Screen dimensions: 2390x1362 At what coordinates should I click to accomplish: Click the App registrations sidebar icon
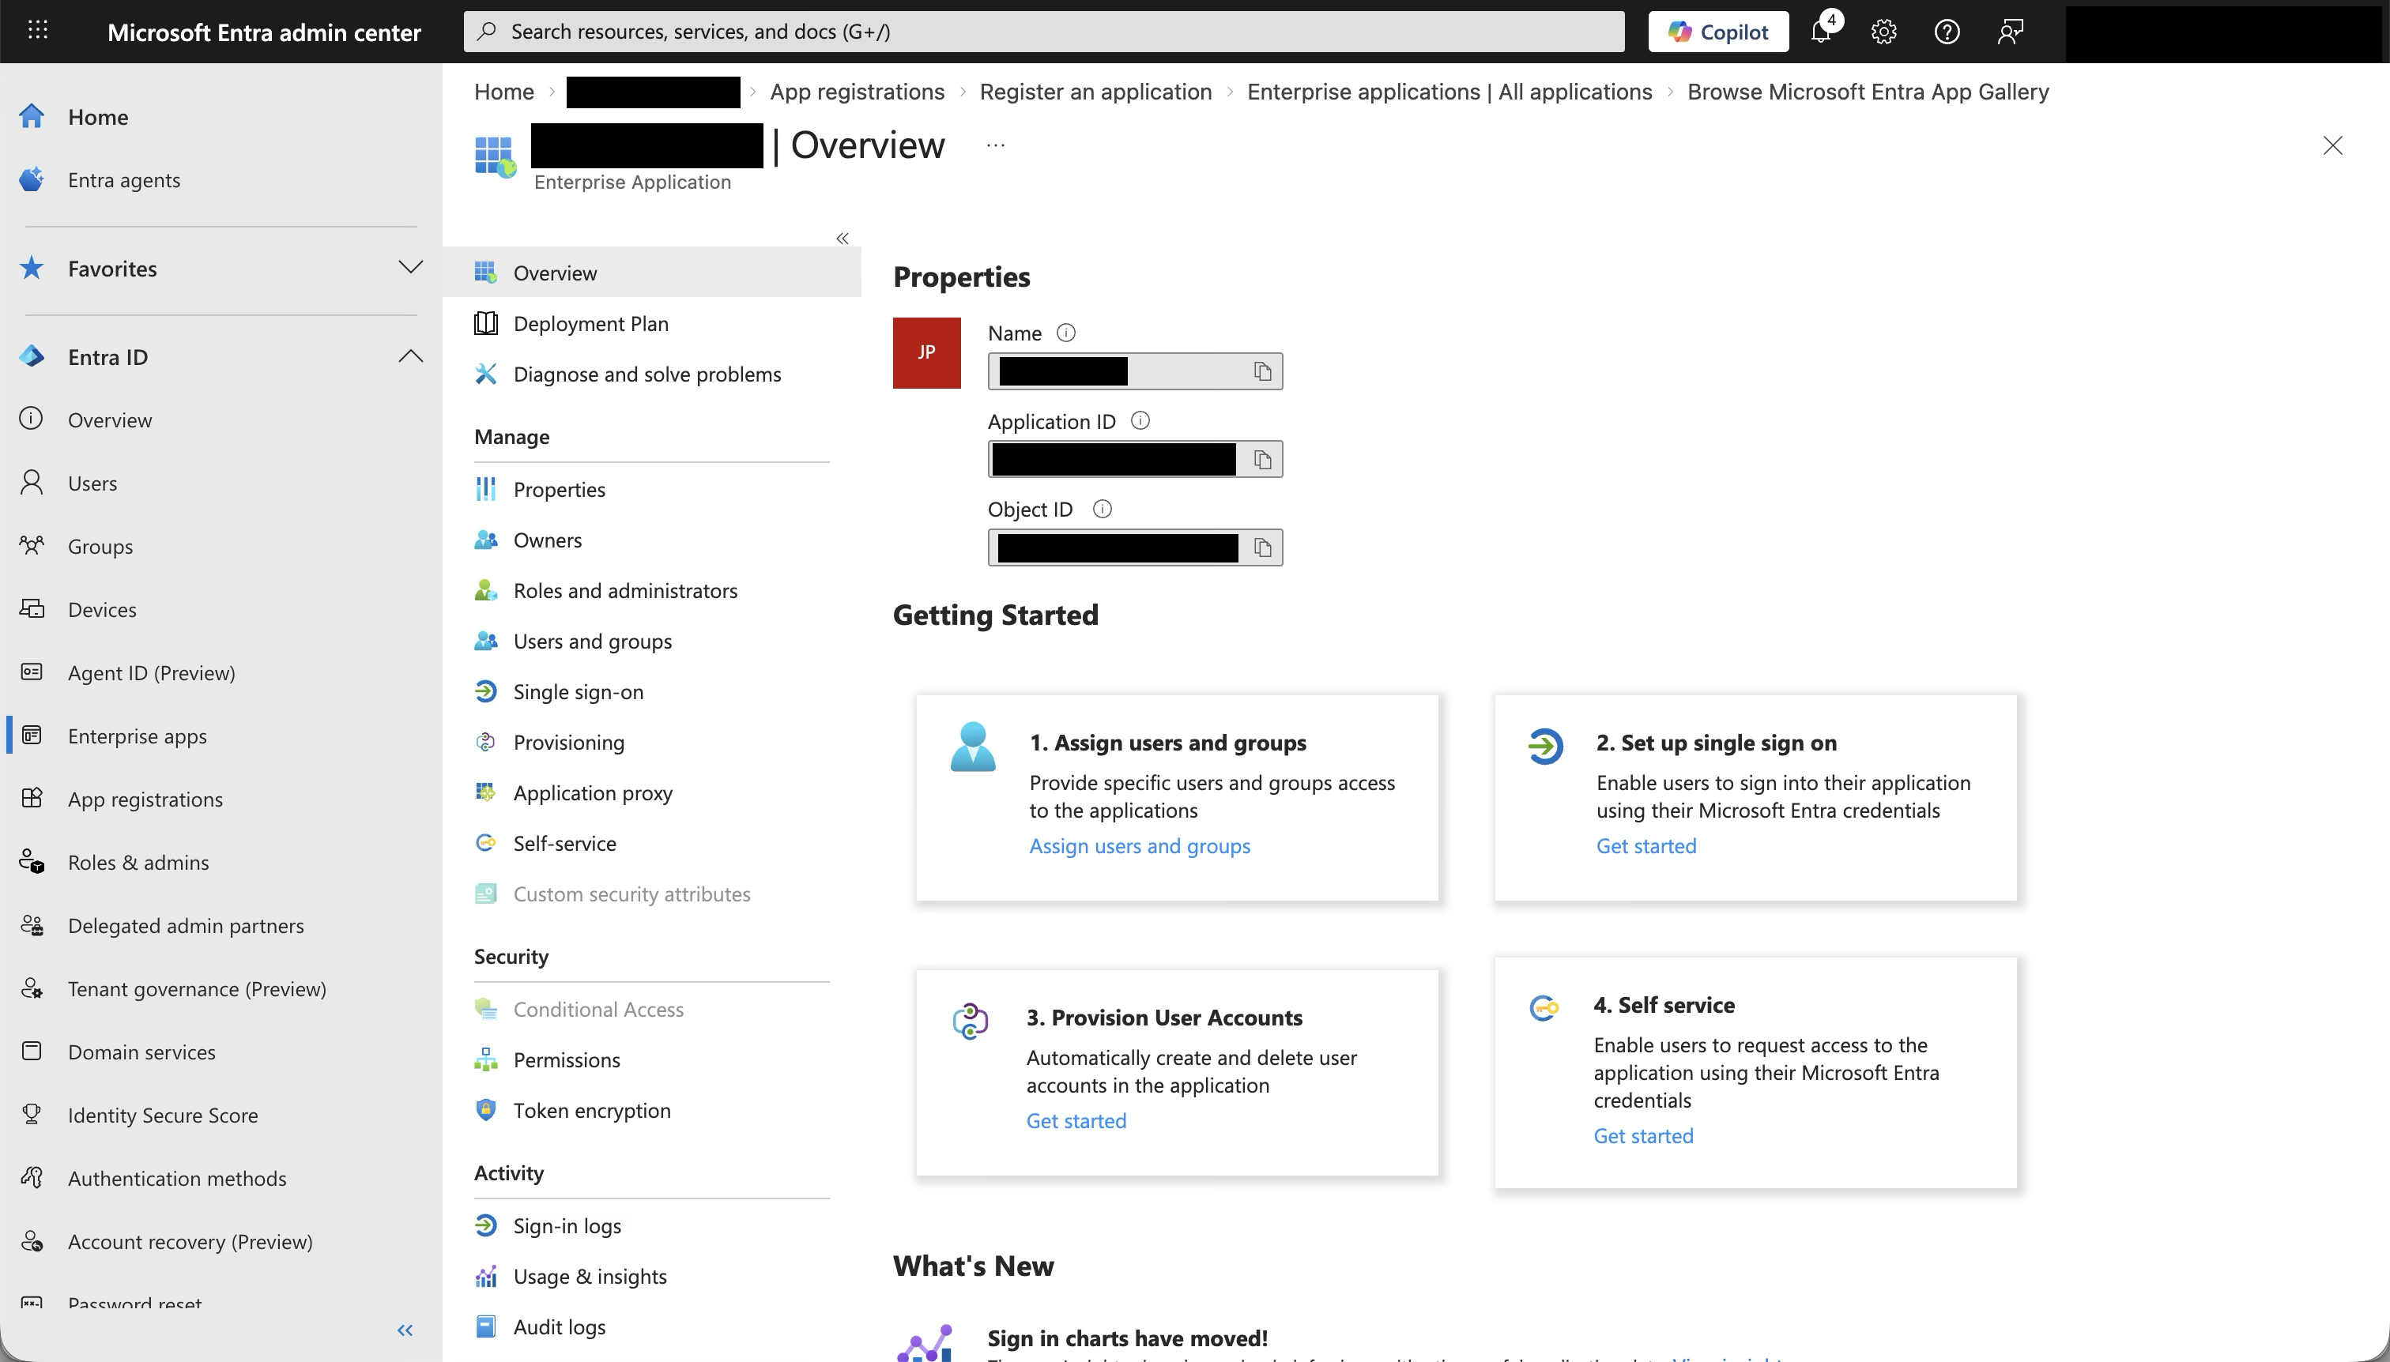(32, 798)
